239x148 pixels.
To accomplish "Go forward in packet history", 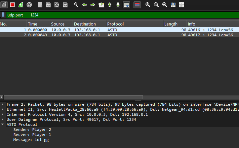I will (x=93, y=5).
